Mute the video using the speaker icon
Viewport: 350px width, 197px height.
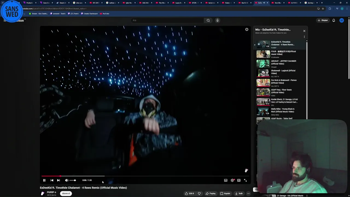(x=66, y=180)
